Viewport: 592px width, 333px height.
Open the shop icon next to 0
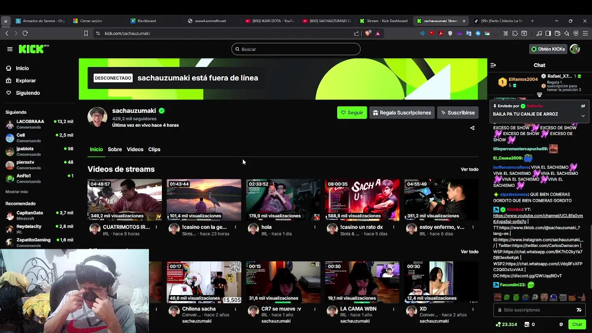pos(527,325)
